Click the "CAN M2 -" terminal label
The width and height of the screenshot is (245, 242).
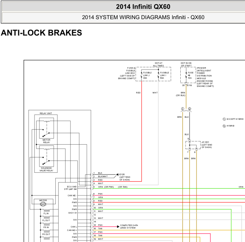tap(72, 196)
